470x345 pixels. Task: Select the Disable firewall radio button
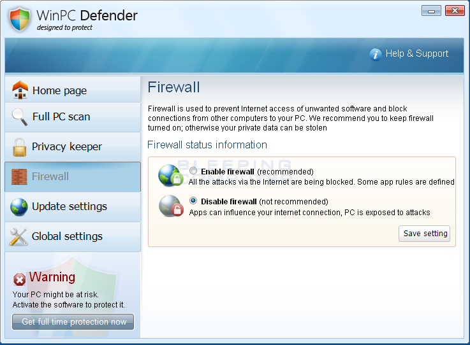point(193,201)
